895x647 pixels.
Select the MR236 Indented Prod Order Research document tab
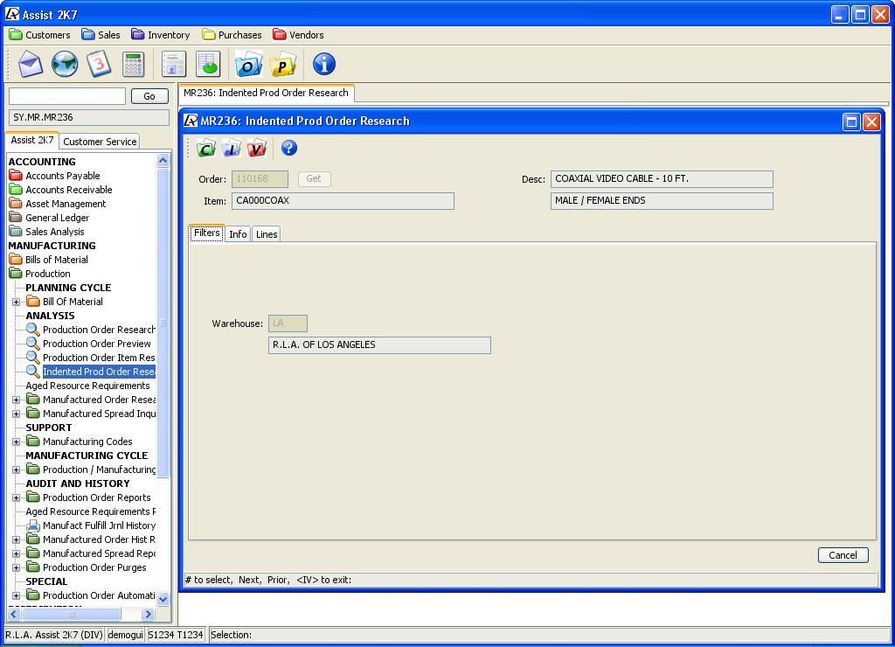coord(267,93)
